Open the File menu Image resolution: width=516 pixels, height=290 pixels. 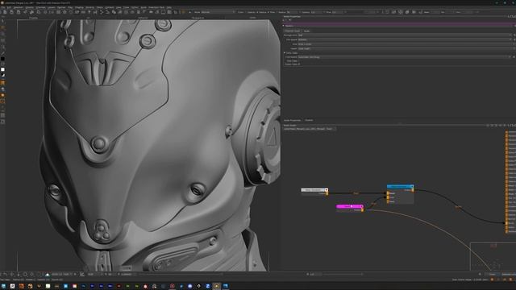pos(3,7)
